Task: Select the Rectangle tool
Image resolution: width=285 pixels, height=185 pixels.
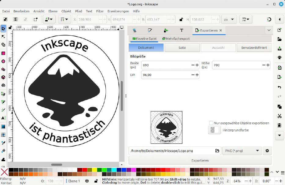Action: coord(3,53)
